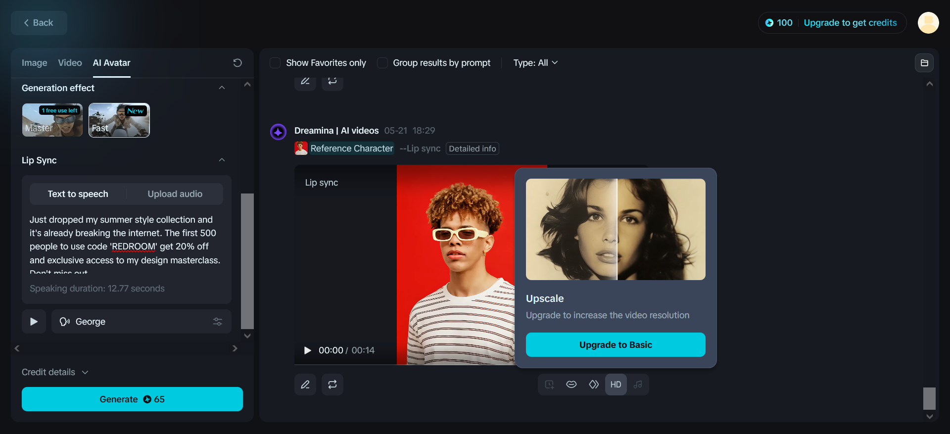Click the regenerate icon below the video

[x=332, y=385]
